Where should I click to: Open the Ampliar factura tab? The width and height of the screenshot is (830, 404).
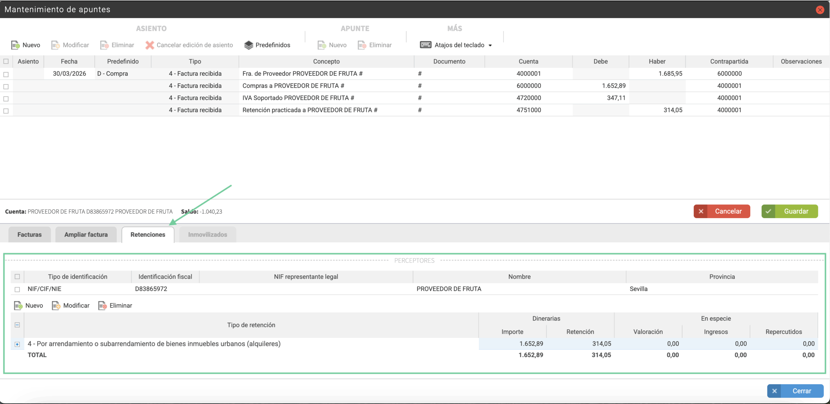86,235
